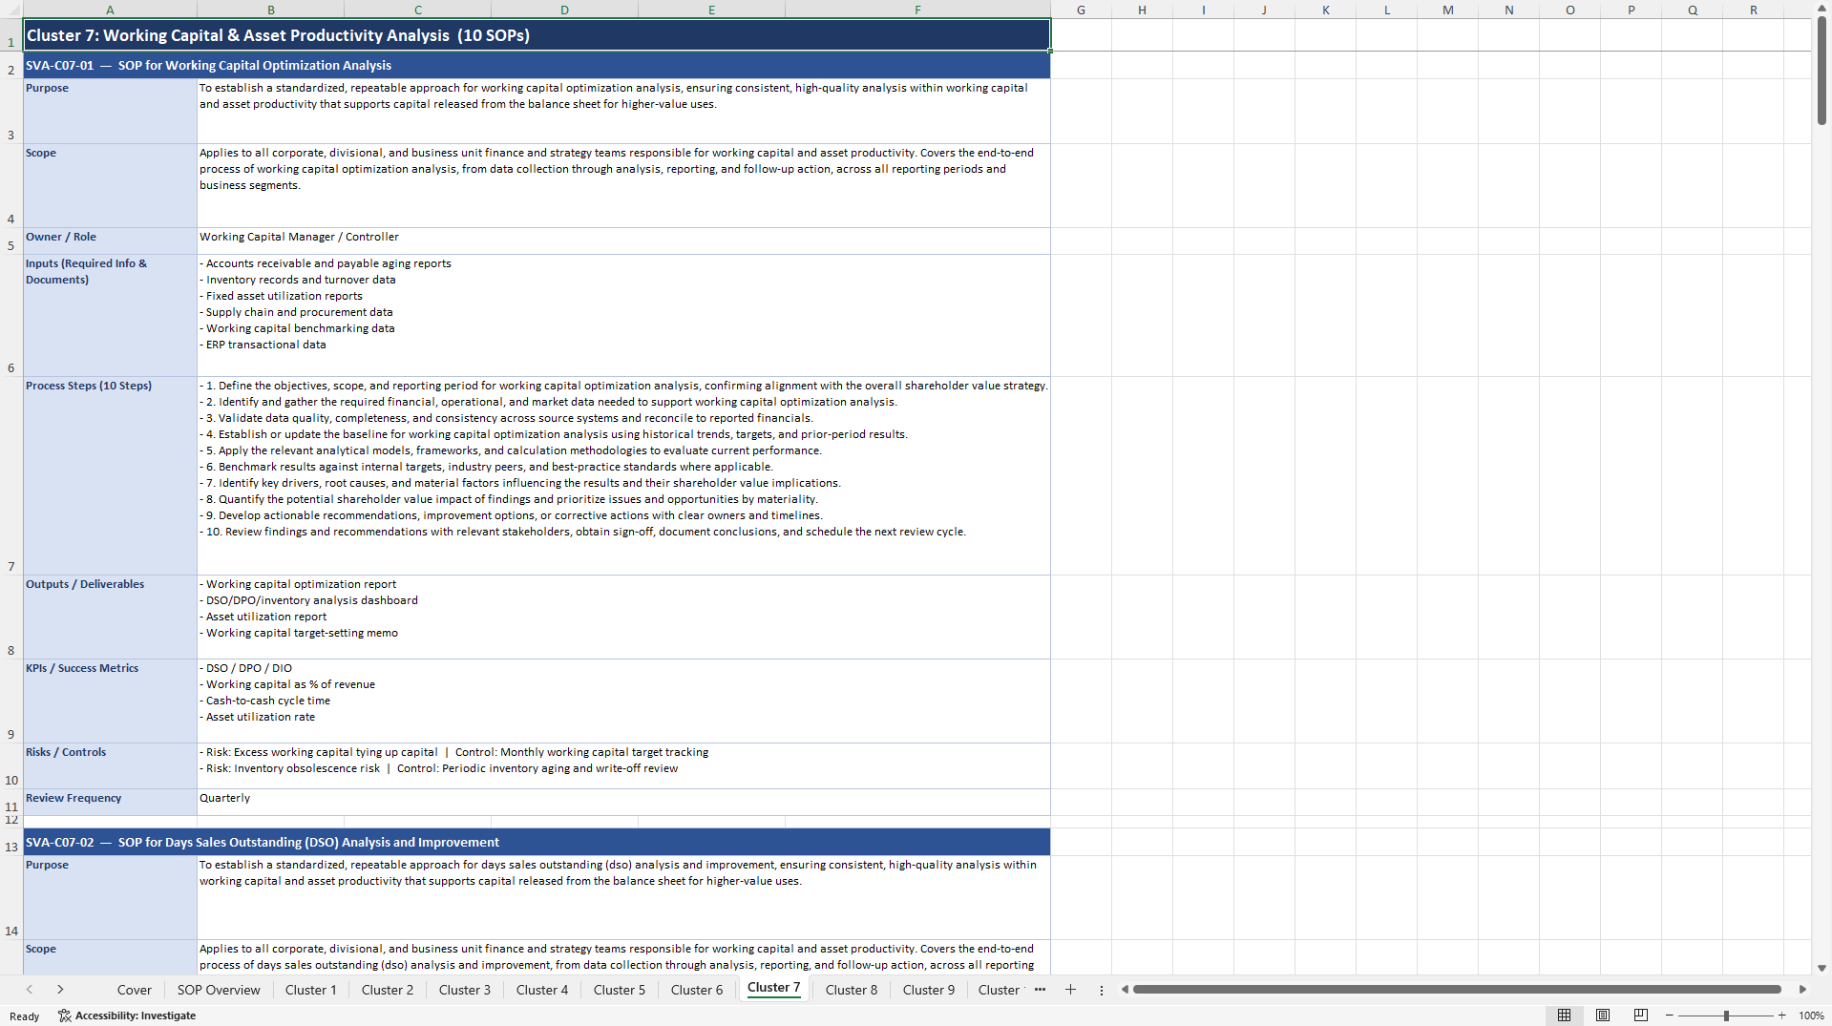Switch to Cluster 6 sheet
Screen dimensions: 1832x1026
(x=697, y=990)
